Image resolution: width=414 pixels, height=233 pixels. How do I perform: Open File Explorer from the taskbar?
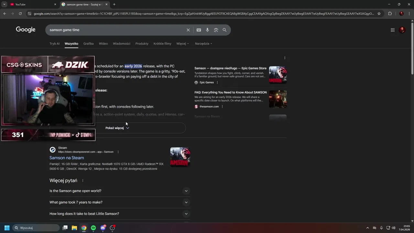click(74, 228)
